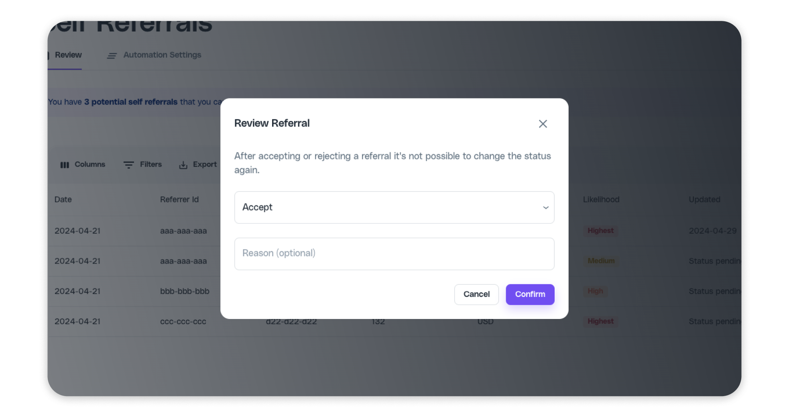
Task: Click the Cancel button
Action: pos(476,294)
